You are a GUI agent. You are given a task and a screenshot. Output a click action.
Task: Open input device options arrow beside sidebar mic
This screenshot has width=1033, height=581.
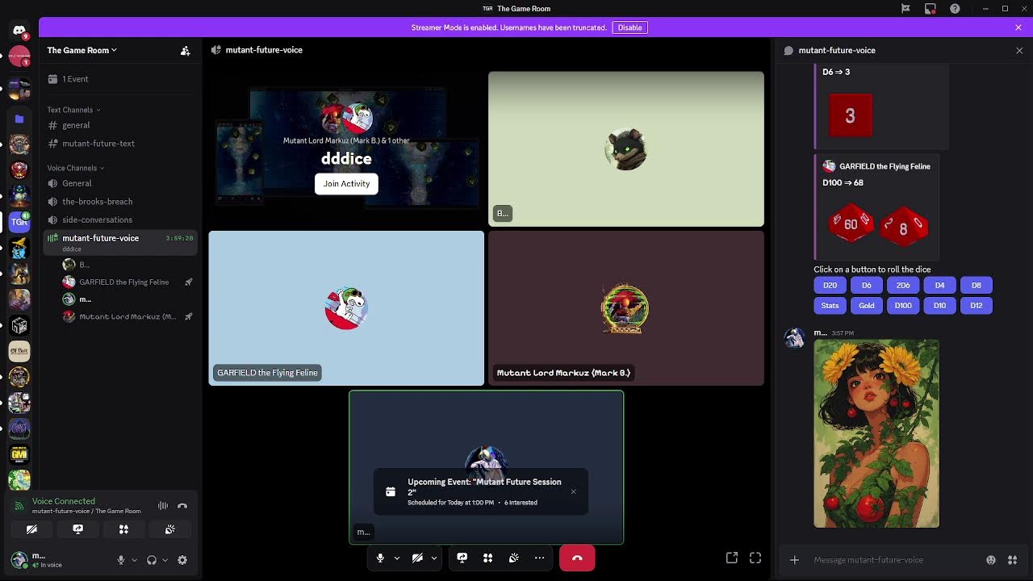click(134, 560)
